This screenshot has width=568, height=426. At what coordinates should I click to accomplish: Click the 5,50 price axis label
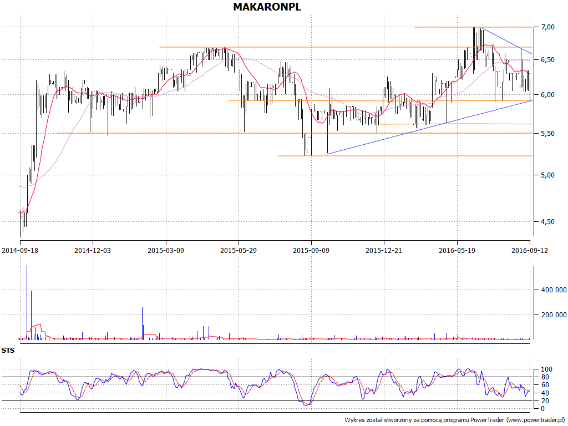tap(548, 134)
